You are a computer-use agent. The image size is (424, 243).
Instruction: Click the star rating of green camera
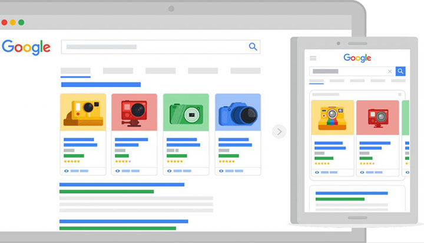tap(175, 161)
